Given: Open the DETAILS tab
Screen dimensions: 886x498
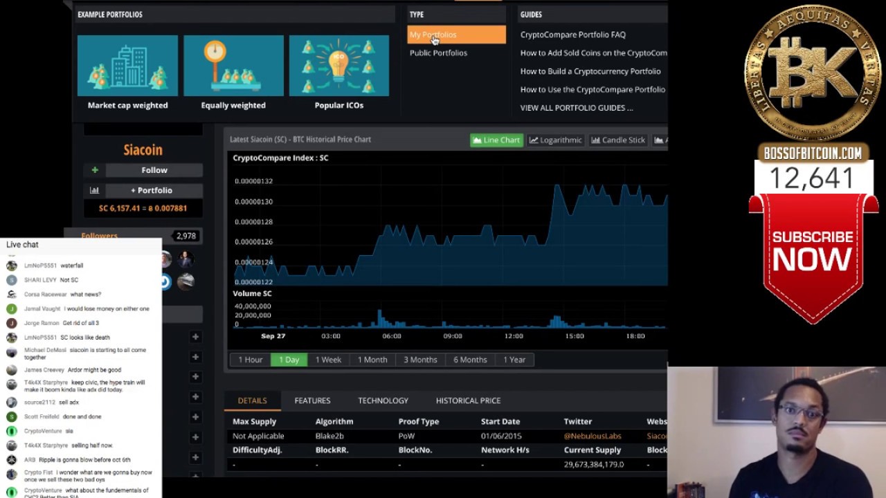Looking at the screenshot, I should click(x=253, y=400).
